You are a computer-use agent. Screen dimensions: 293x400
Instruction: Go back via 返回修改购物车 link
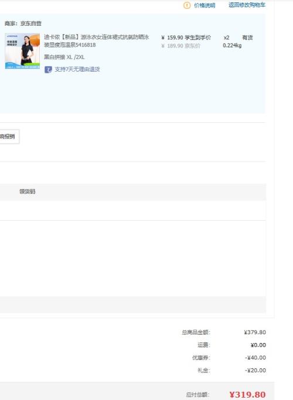pyautogui.click(x=247, y=5)
